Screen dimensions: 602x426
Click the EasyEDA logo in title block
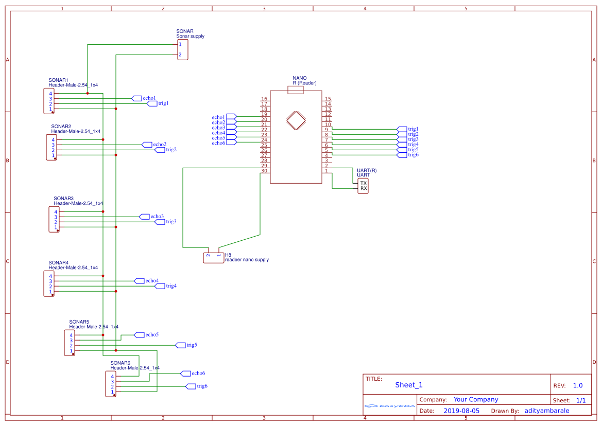(390, 406)
